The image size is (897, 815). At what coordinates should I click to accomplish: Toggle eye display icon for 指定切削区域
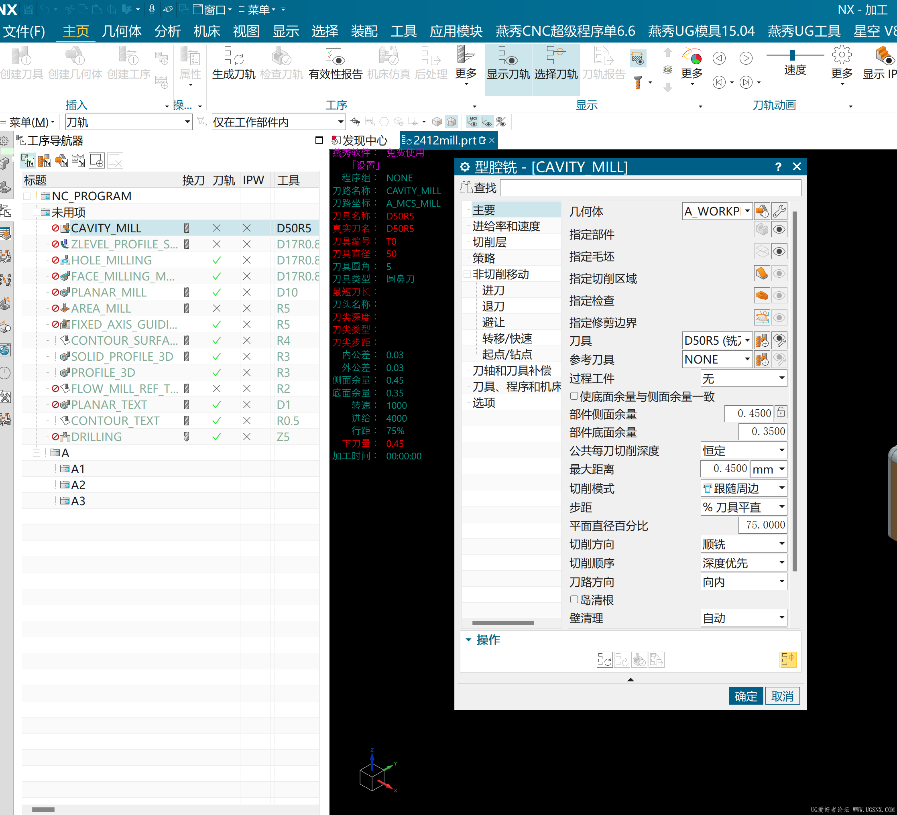(x=779, y=273)
